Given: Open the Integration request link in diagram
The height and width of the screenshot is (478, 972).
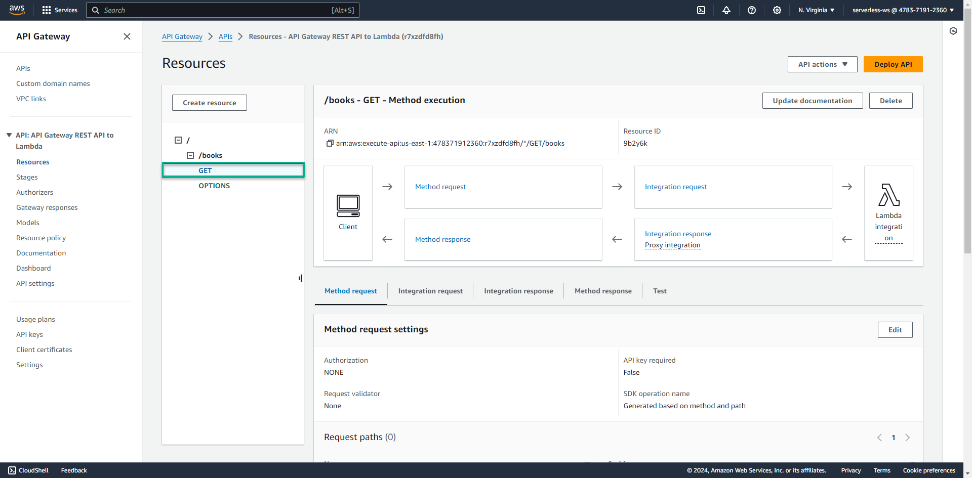Looking at the screenshot, I should (676, 187).
